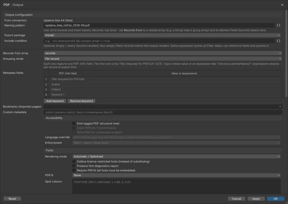The height and width of the screenshot is (204, 288).
Task: Open the Enforcement dropdown
Action: (176, 143)
